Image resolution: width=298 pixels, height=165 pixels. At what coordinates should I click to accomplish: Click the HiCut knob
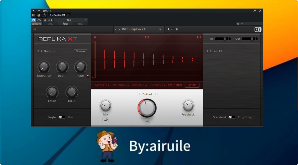coord(72,92)
